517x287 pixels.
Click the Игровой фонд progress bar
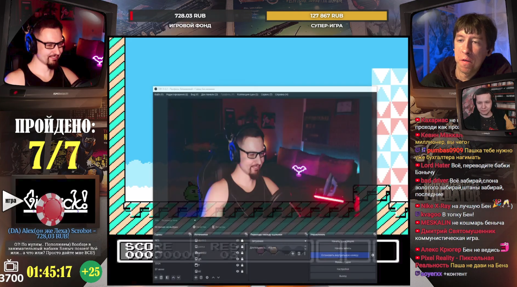190,16
